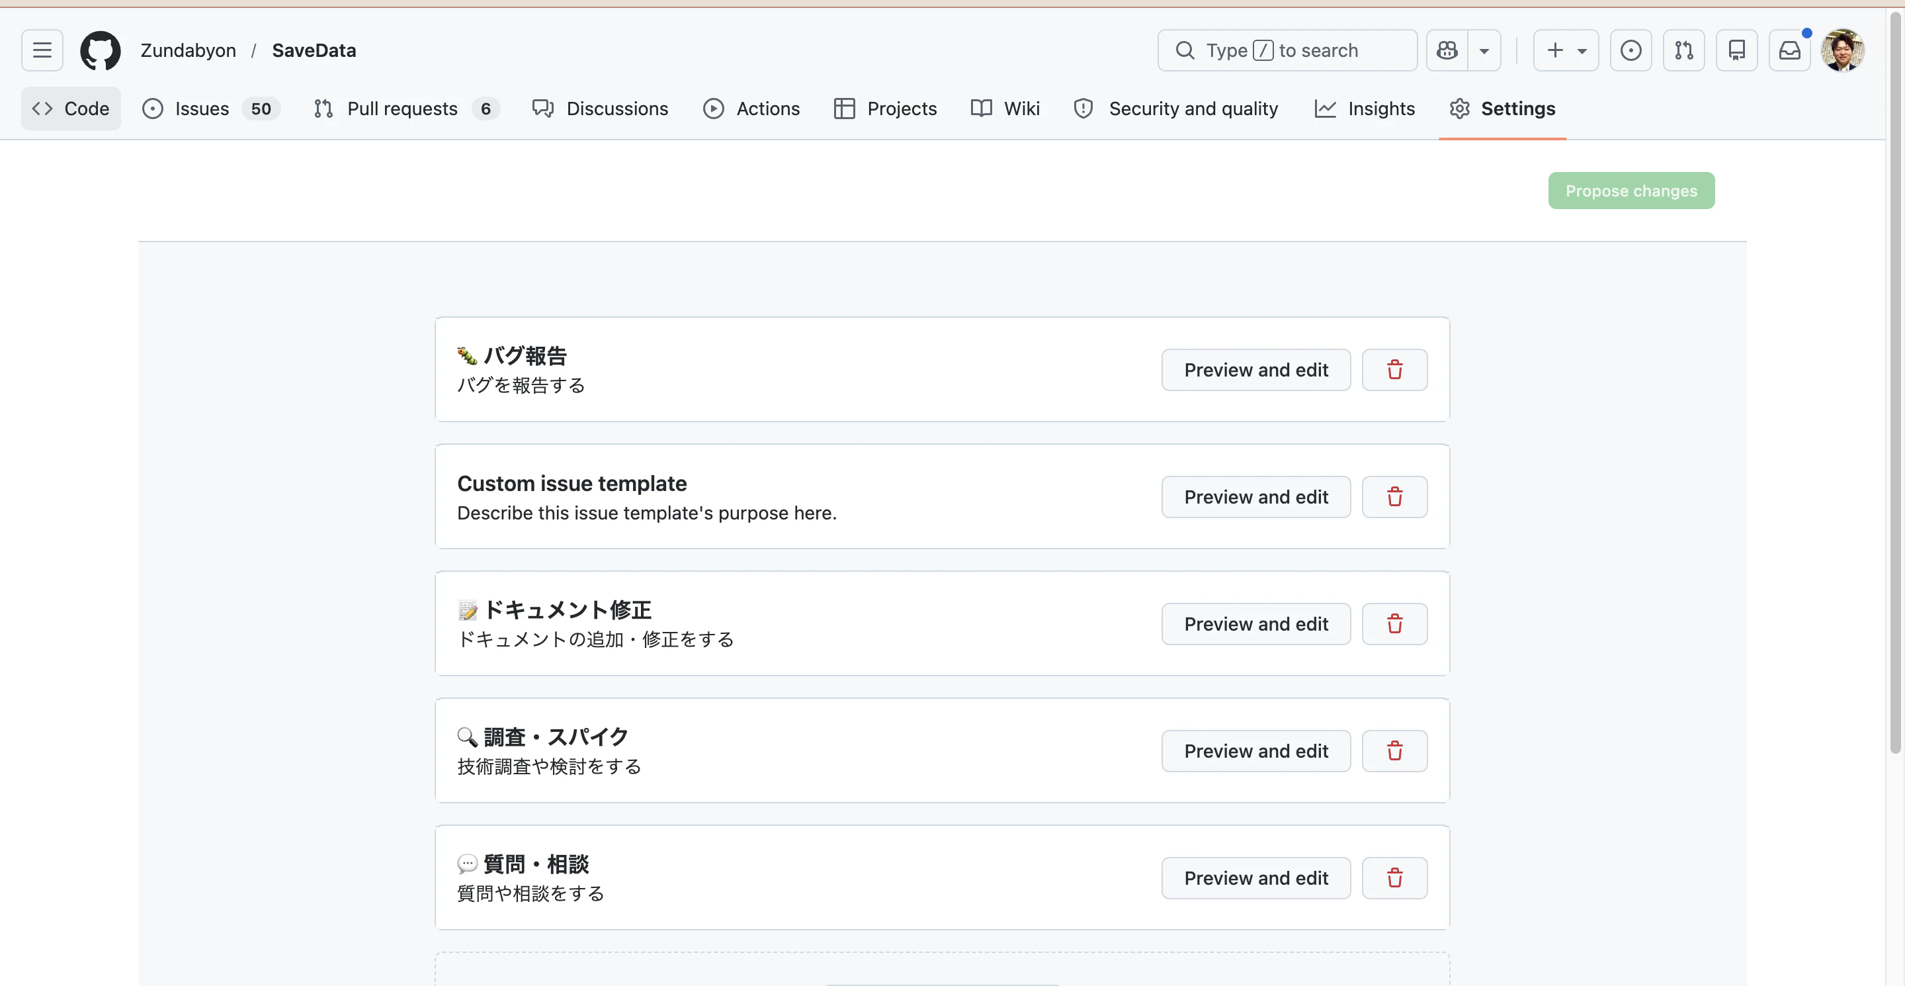The image size is (1905, 986).
Task: Open the GitHub navigation hamburger menu
Action: tap(42, 50)
